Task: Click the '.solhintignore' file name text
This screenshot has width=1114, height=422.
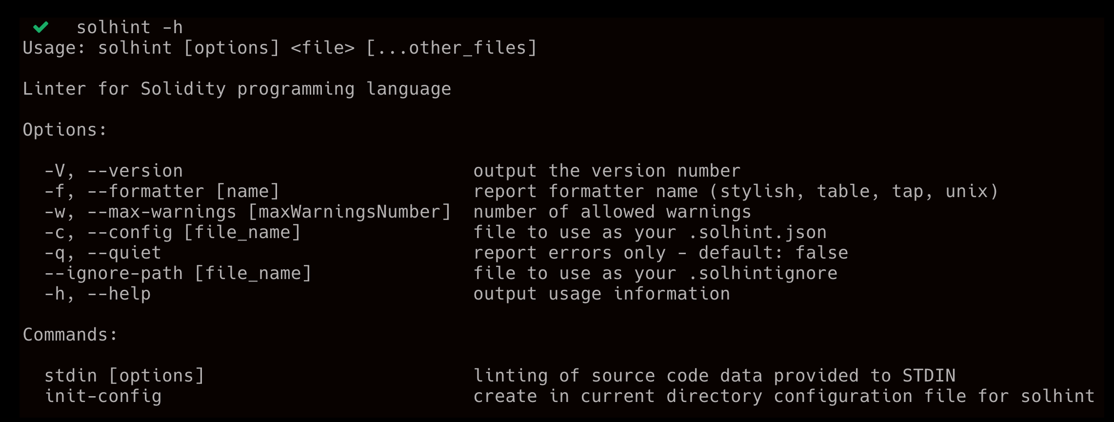Action: point(763,274)
